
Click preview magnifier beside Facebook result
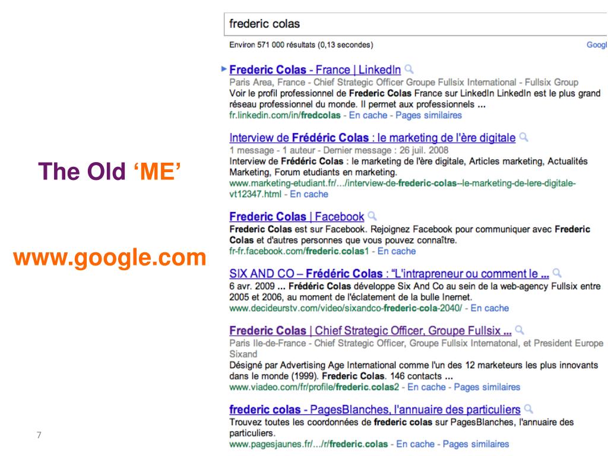click(x=372, y=216)
